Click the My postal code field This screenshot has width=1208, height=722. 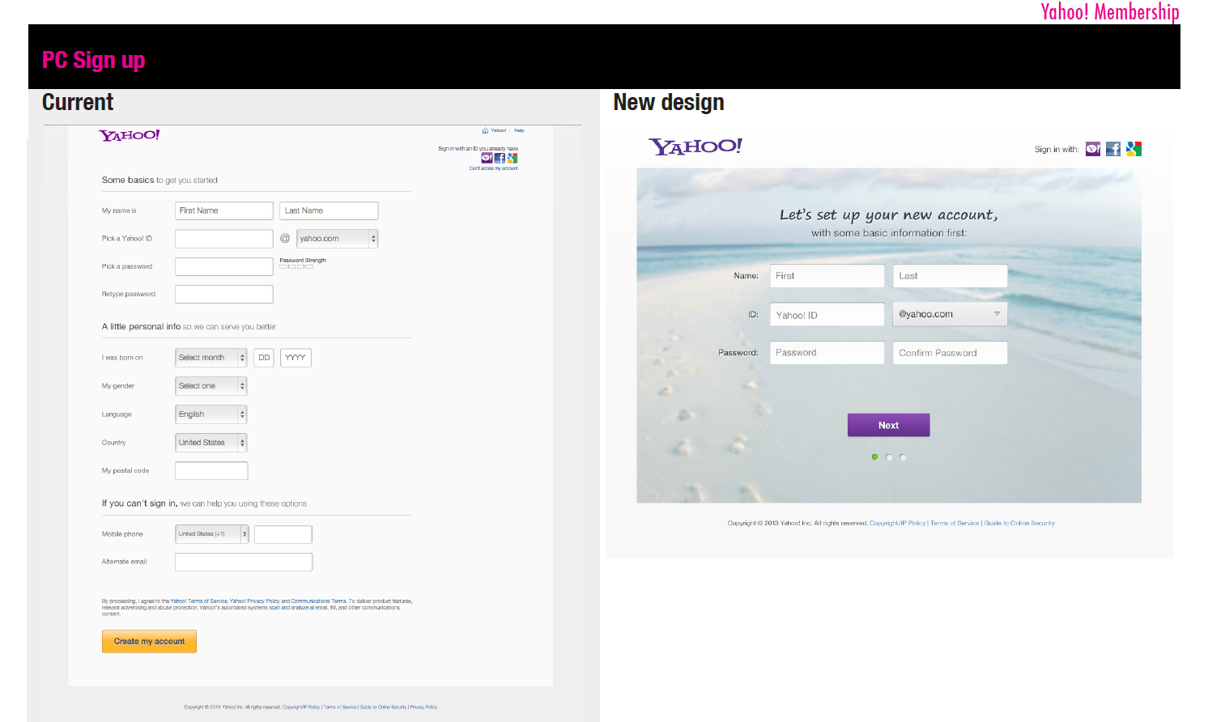[x=211, y=470]
